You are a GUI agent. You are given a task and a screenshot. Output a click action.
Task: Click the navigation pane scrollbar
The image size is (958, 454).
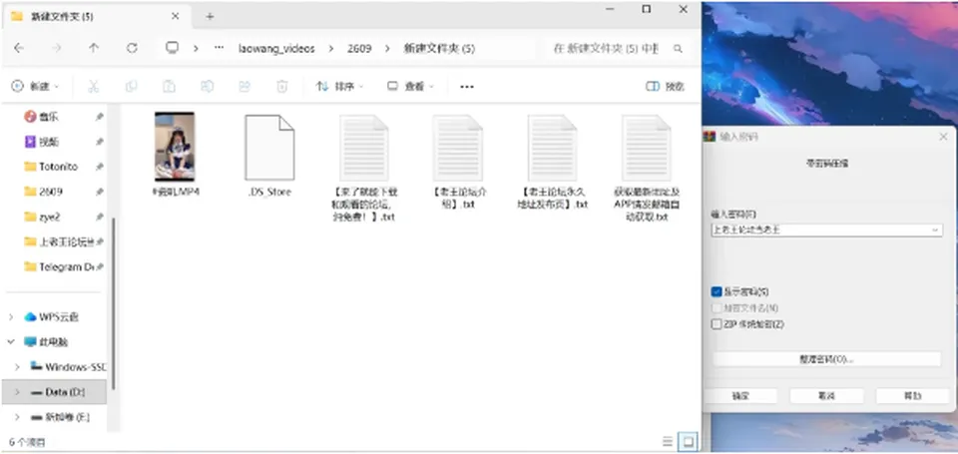(113, 303)
